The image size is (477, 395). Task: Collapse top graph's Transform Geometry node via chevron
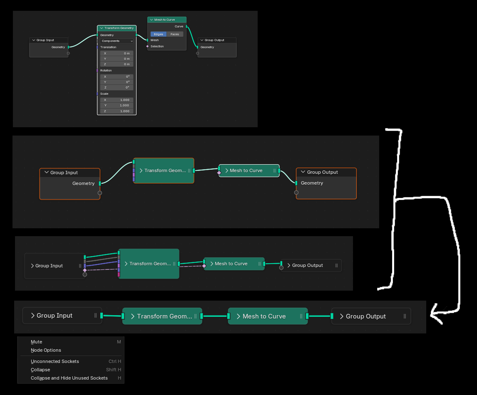coord(102,28)
